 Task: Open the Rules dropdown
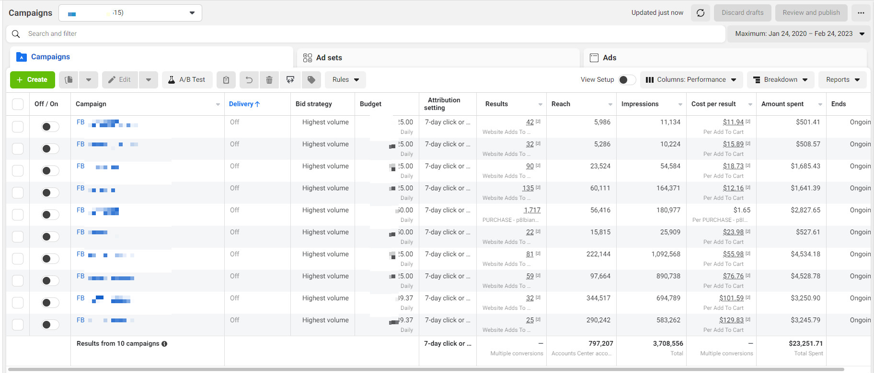coord(345,80)
